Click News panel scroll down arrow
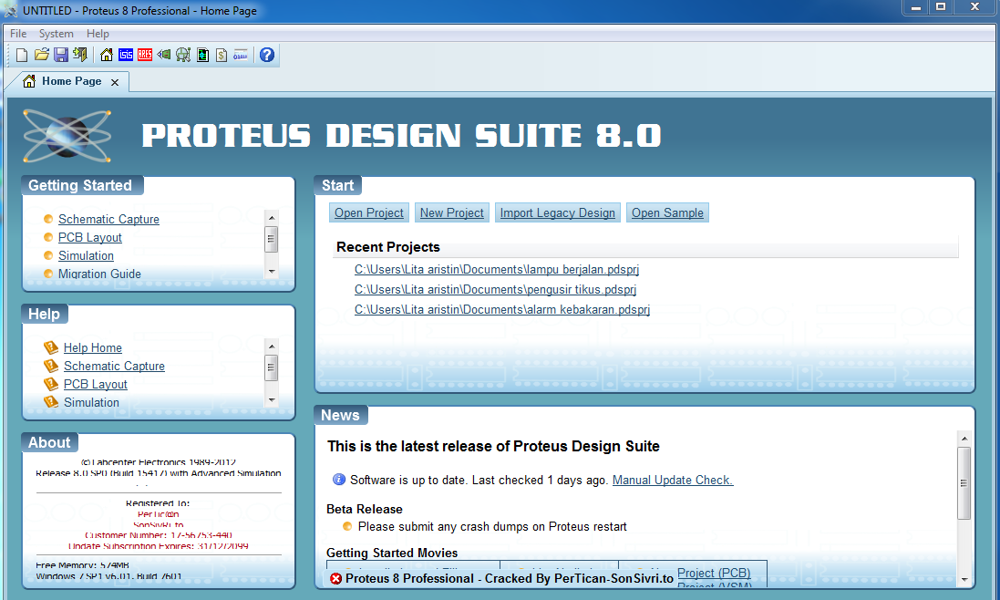The height and width of the screenshot is (600, 1000). coord(964,580)
